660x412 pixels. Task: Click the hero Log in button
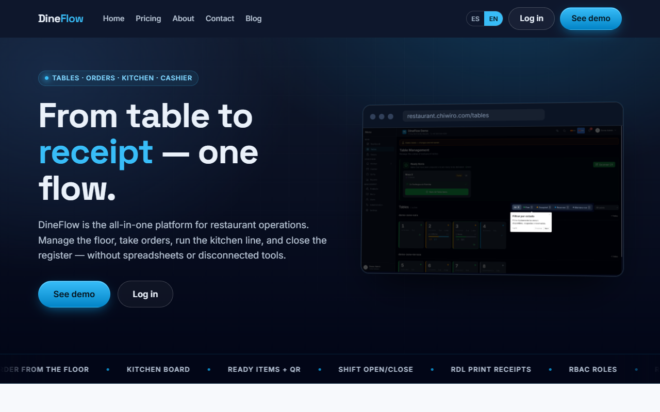click(x=145, y=294)
